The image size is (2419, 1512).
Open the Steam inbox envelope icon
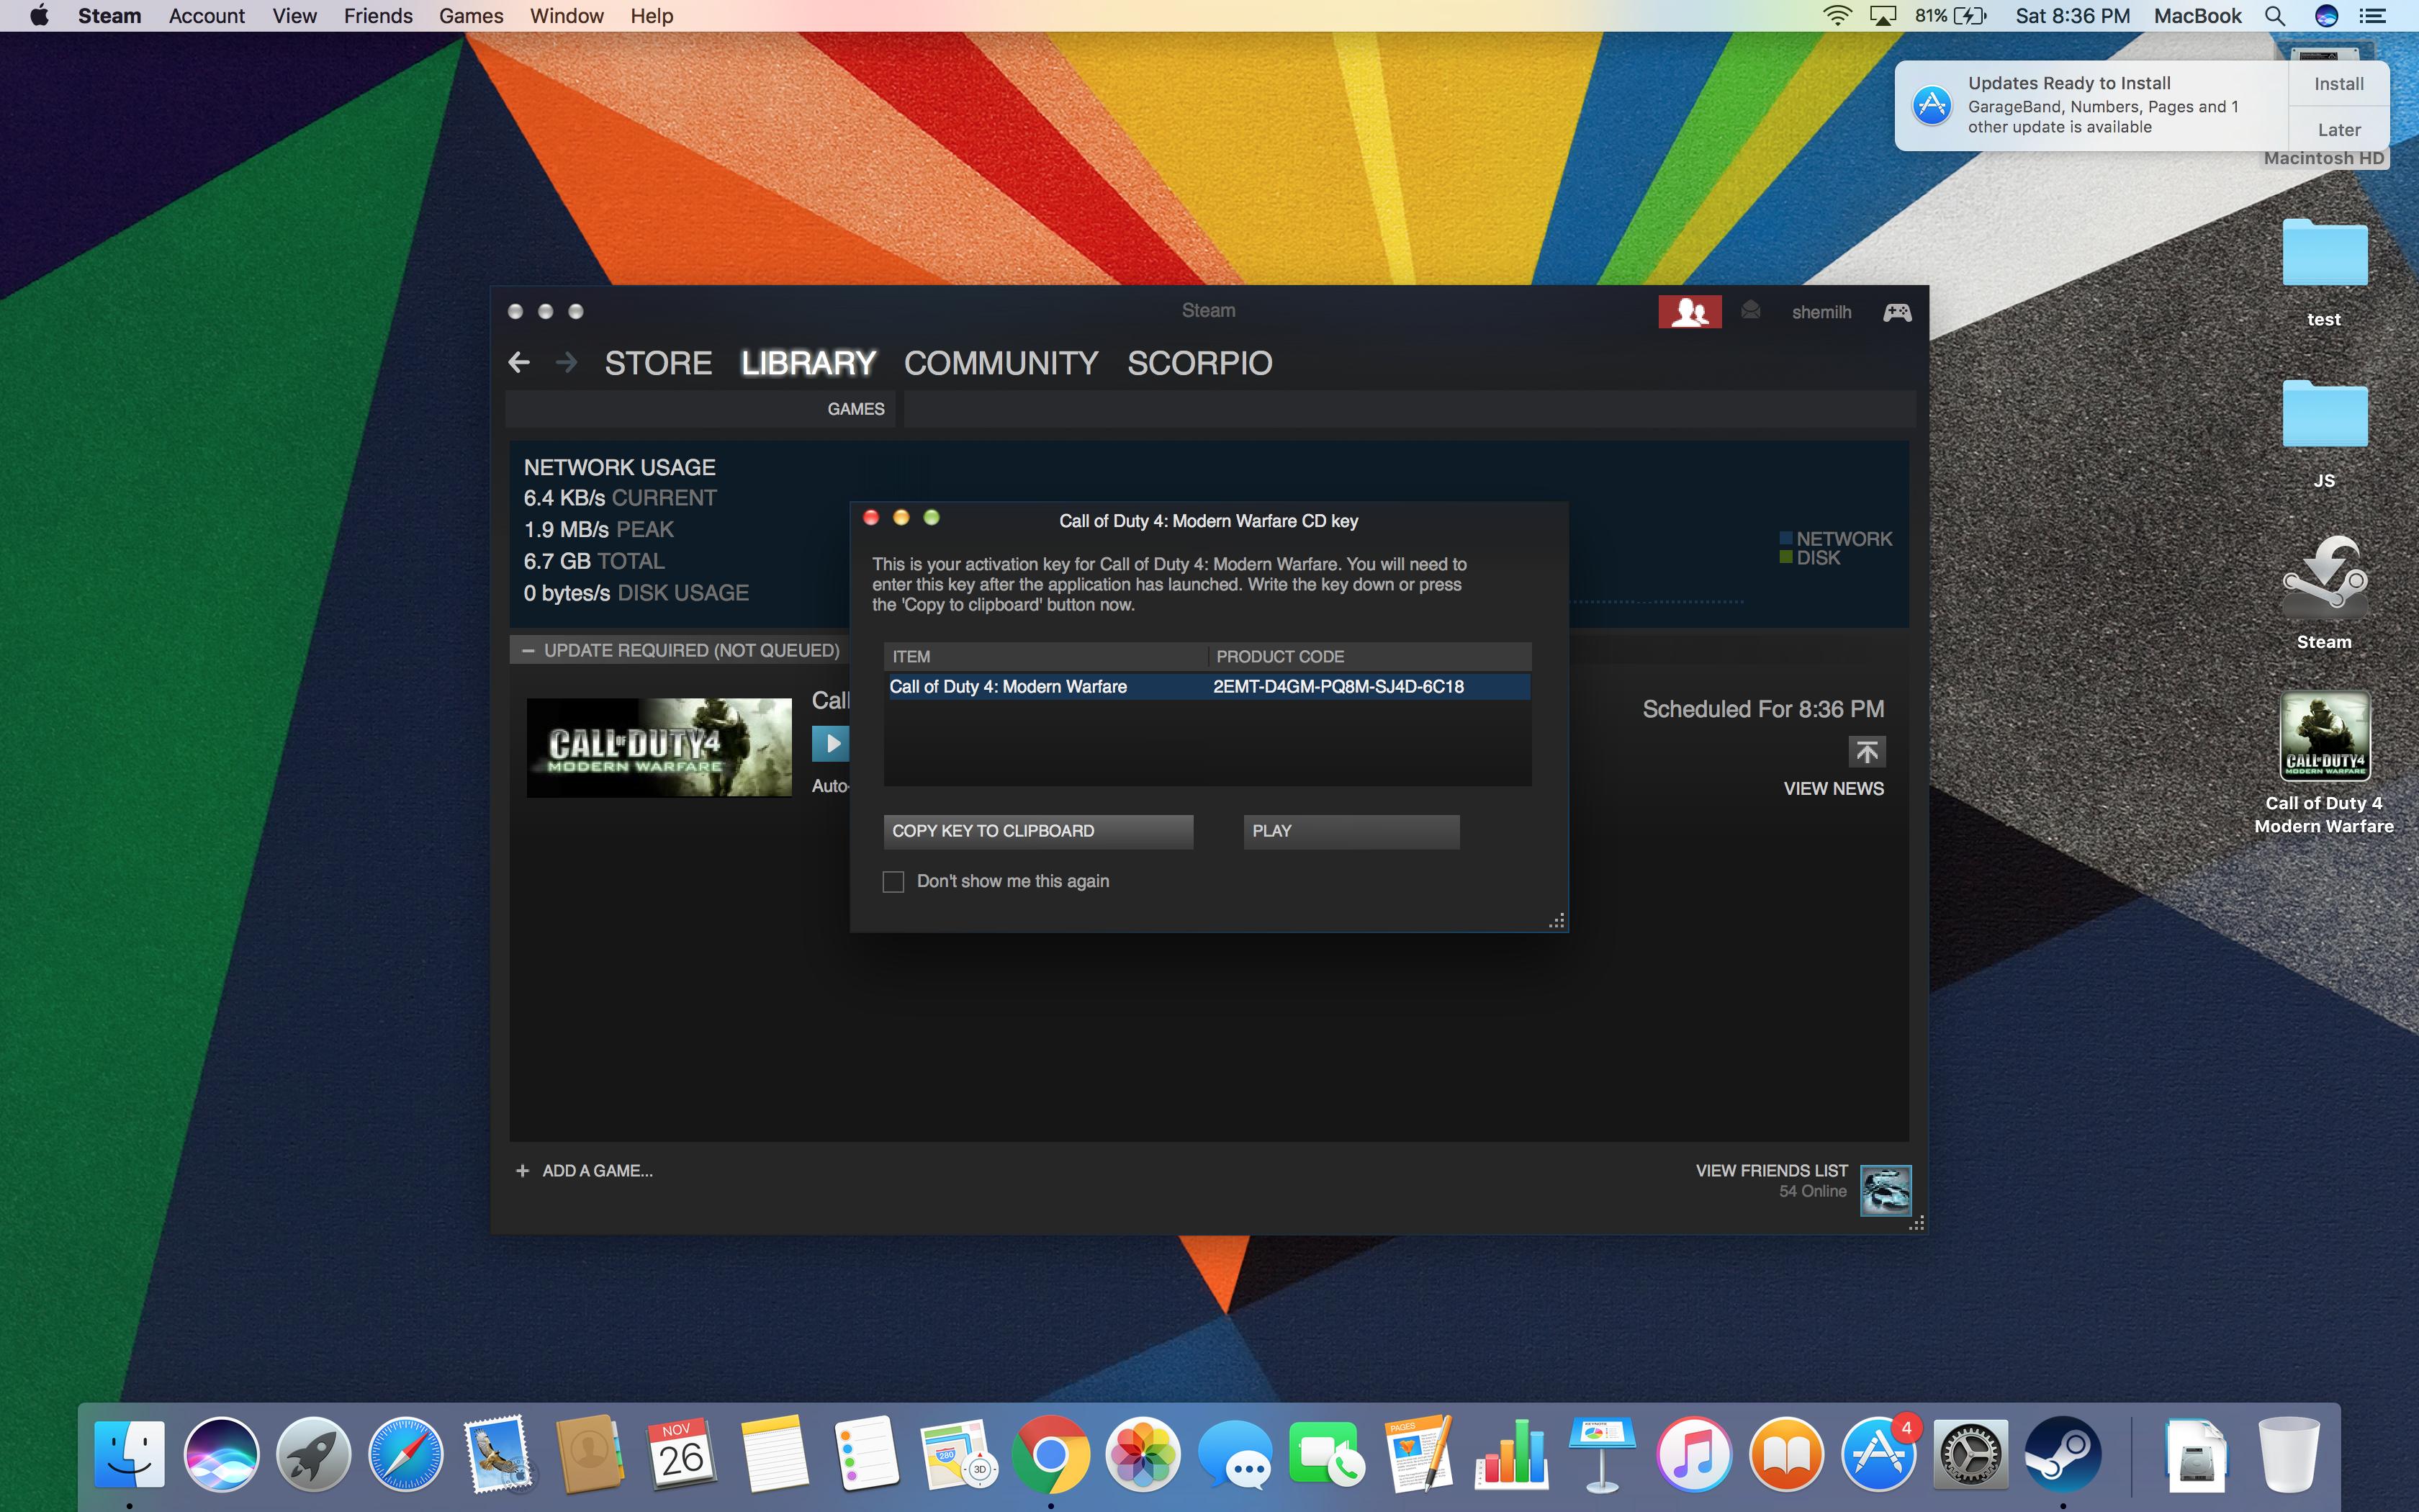1750,311
